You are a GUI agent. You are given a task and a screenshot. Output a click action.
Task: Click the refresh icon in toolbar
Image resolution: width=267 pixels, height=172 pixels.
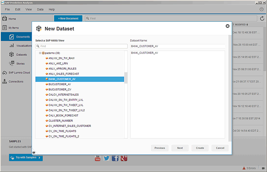(x=262, y=18)
